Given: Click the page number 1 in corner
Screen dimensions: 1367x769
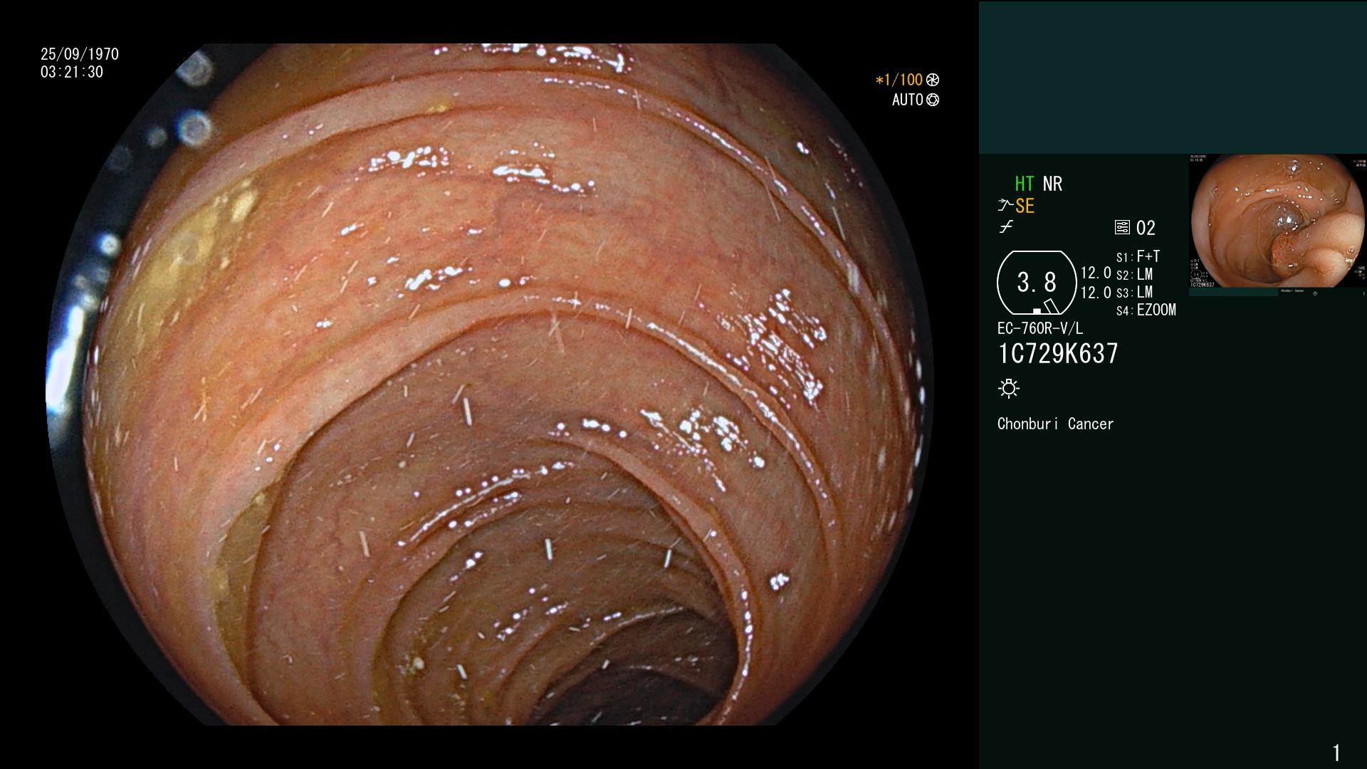Looking at the screenshot, I should point(1336,752).
